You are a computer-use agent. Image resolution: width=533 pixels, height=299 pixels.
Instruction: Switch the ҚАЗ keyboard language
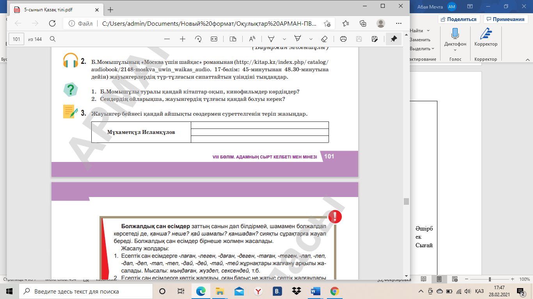click(x=480, y=291)
